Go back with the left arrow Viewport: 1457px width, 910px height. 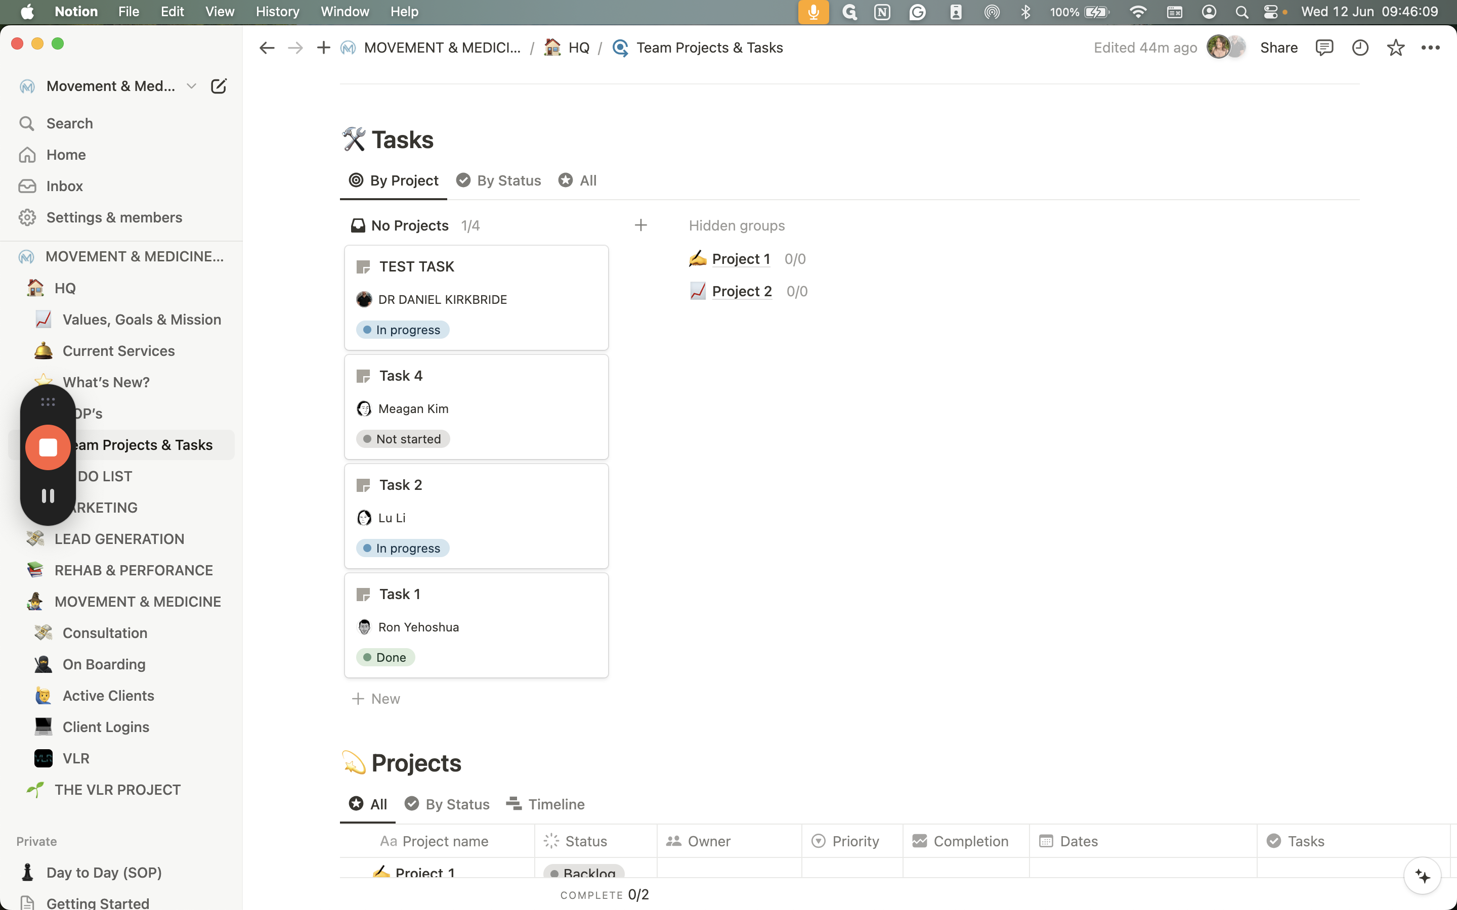tap(267, 48)
